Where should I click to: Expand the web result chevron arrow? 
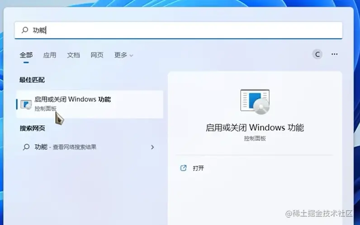pos(152,147)
